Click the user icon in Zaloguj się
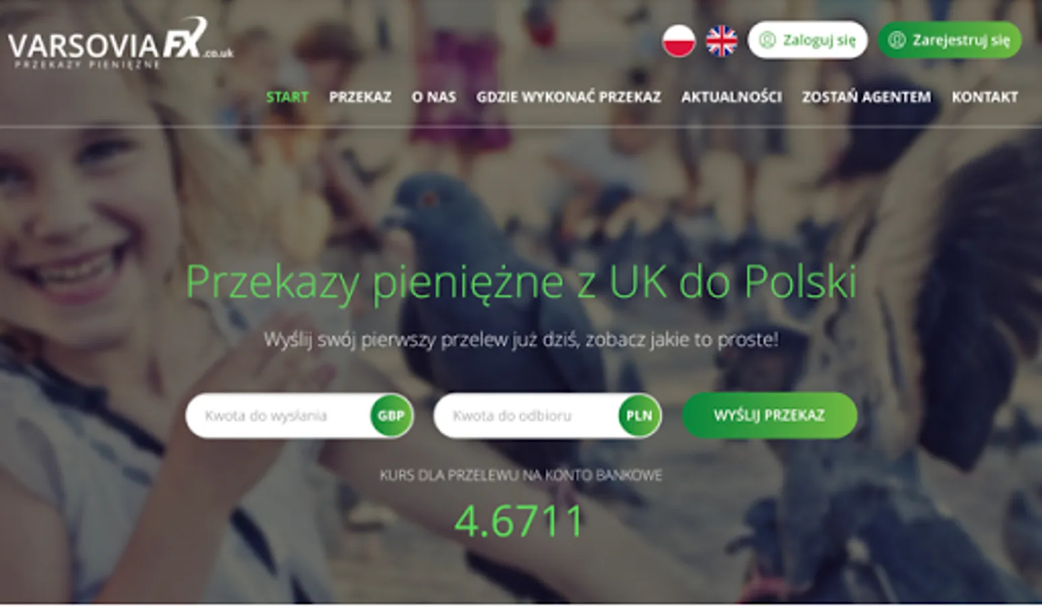This screenshot has height=606, width=1042. [767, 40]
